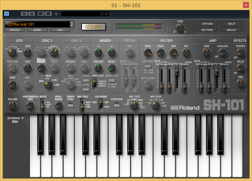Click the FILTER RESO knob
The width and height of the screenshot is (252, 181).
pyautogui.click(x=160, y=52)
